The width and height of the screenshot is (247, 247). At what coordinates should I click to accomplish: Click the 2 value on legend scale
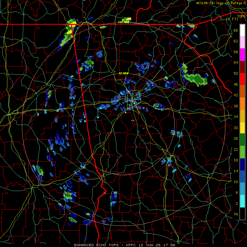click(237, 204)
